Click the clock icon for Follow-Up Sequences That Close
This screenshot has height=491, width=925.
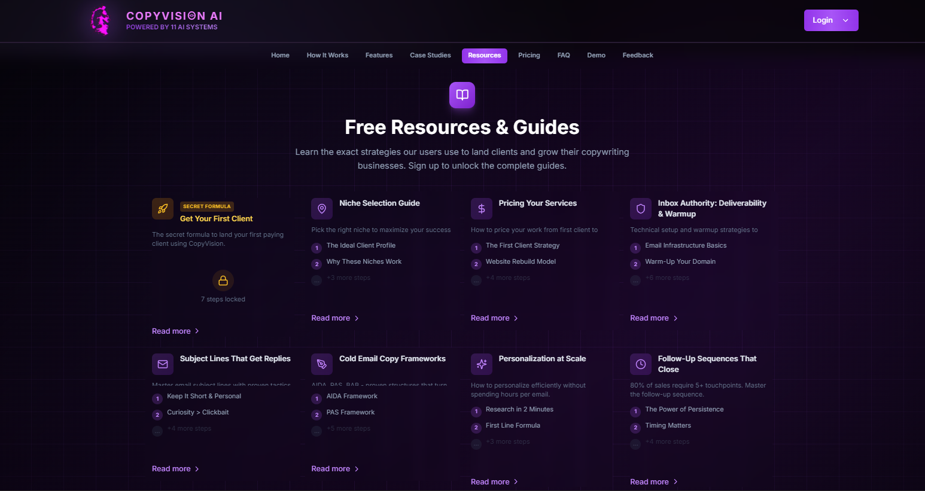641,364
